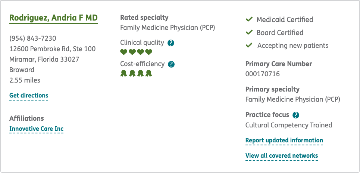The width and height of the screenshot is (360, 173).
Task: Get directions to the Pembroke Rd office
Action: (x=29, y=96)
